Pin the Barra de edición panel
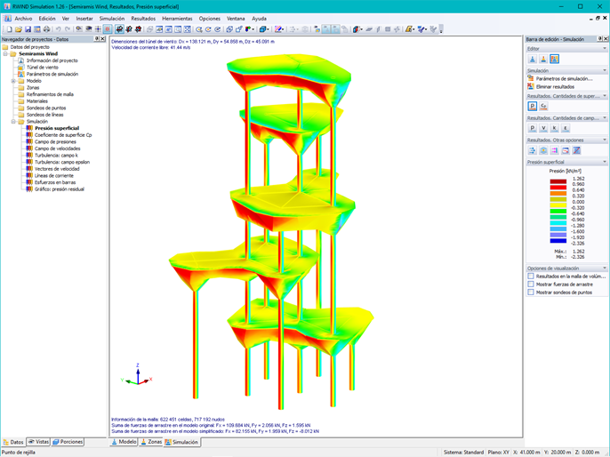This screenshot has height=457, width=610. click(599, 39)
